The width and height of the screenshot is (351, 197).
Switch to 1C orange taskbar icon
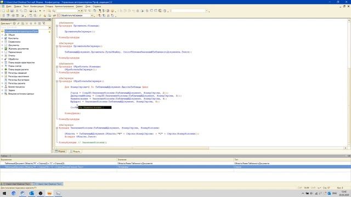(x=49, y=193)
